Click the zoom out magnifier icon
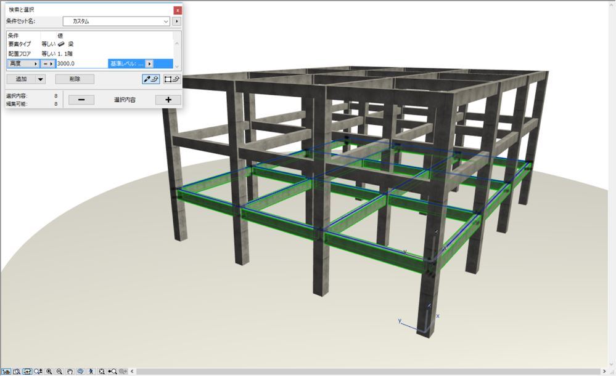Viewport: 616px width, 376px height. [59, 371]
